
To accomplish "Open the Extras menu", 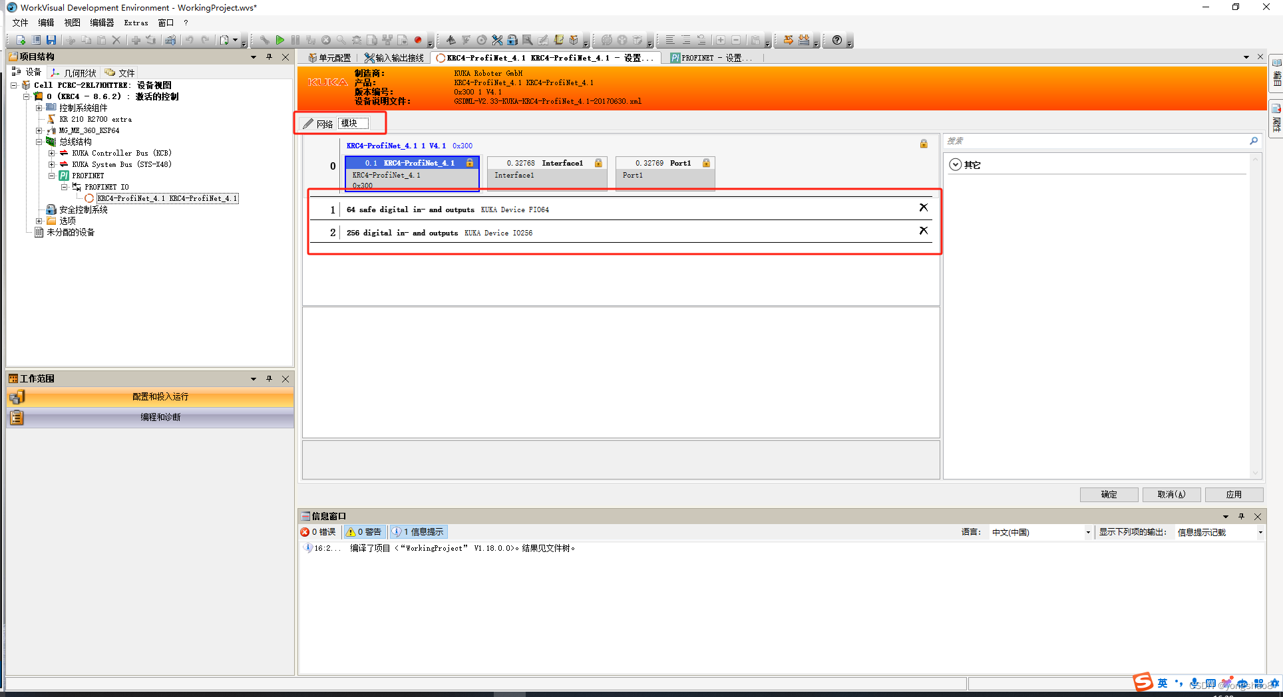I will tap(136, 23).
